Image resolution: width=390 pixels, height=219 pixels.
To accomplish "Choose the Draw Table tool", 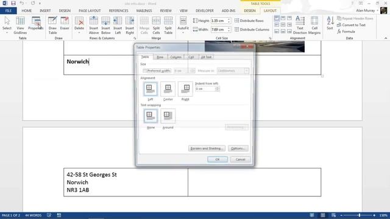I will pyautogui.click(x=52, y=26).
